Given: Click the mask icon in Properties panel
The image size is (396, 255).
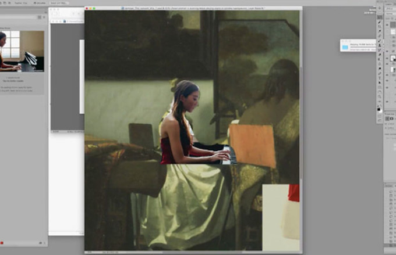Looking at the screenshot, I should pyautogui.click(x=391, y=118).
